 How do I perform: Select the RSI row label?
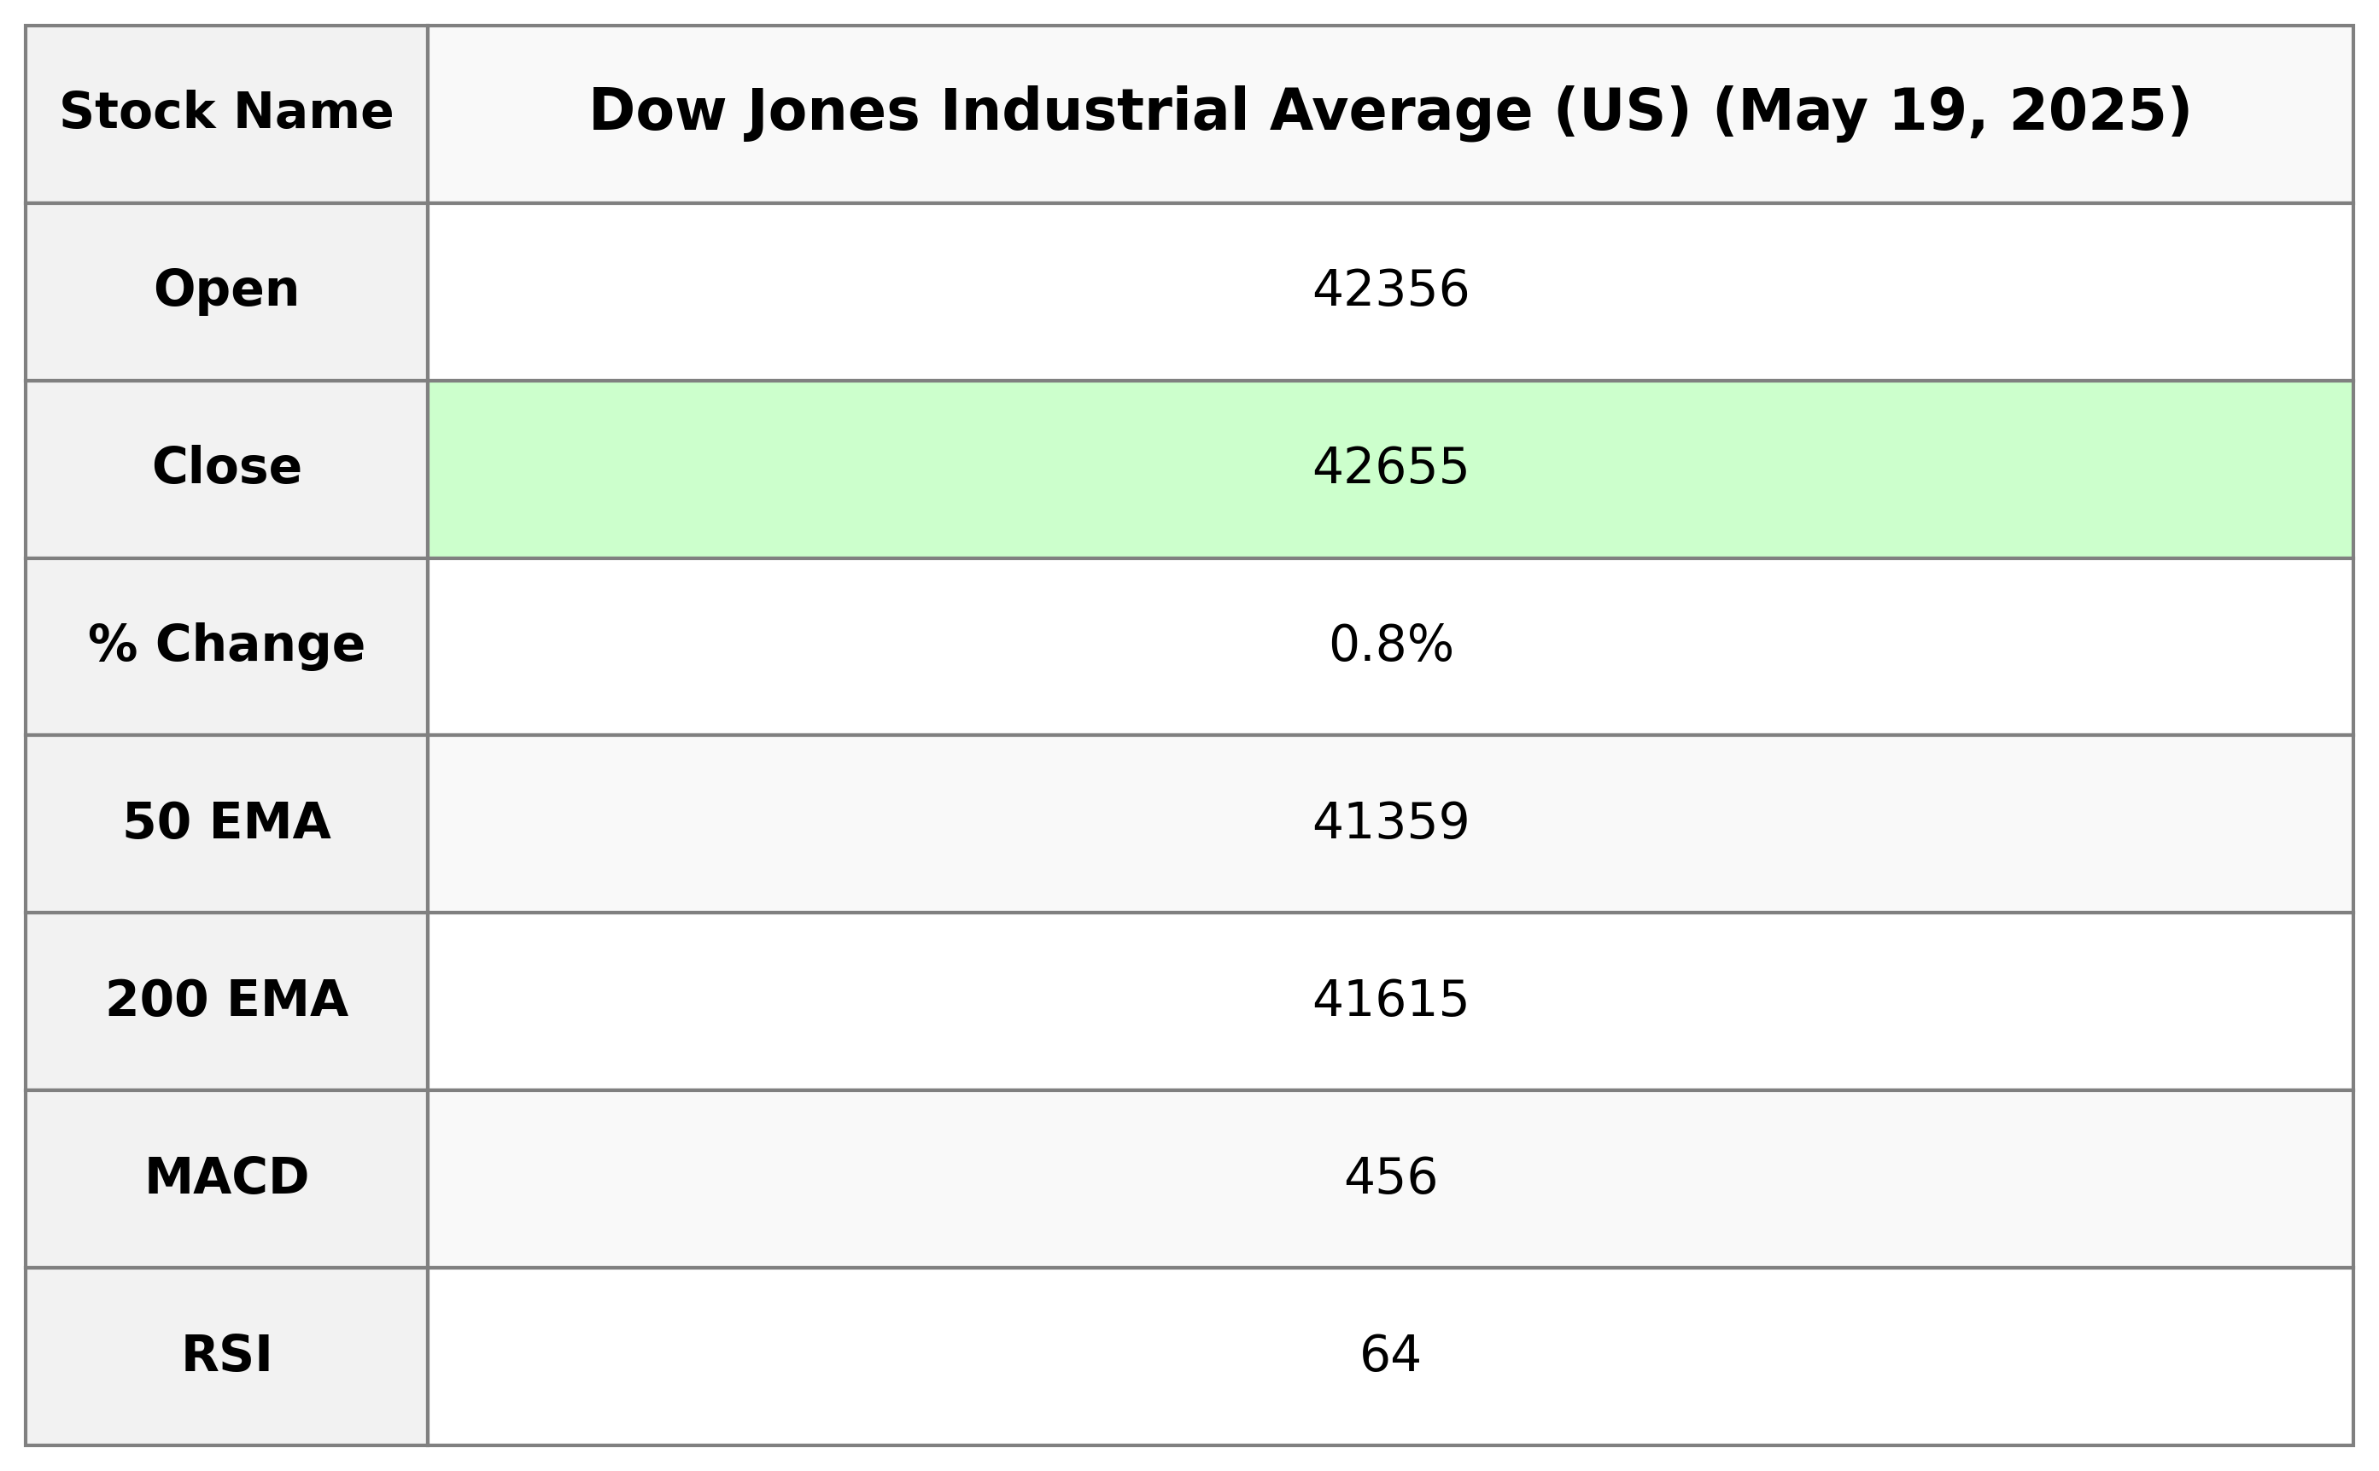[225, 1355]
